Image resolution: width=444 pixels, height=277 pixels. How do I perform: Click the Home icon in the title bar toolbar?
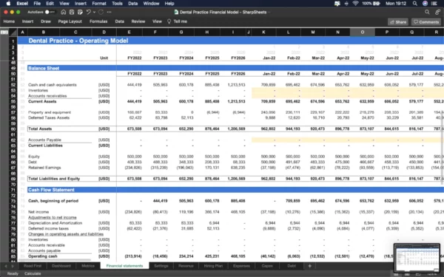click(64, 12)
